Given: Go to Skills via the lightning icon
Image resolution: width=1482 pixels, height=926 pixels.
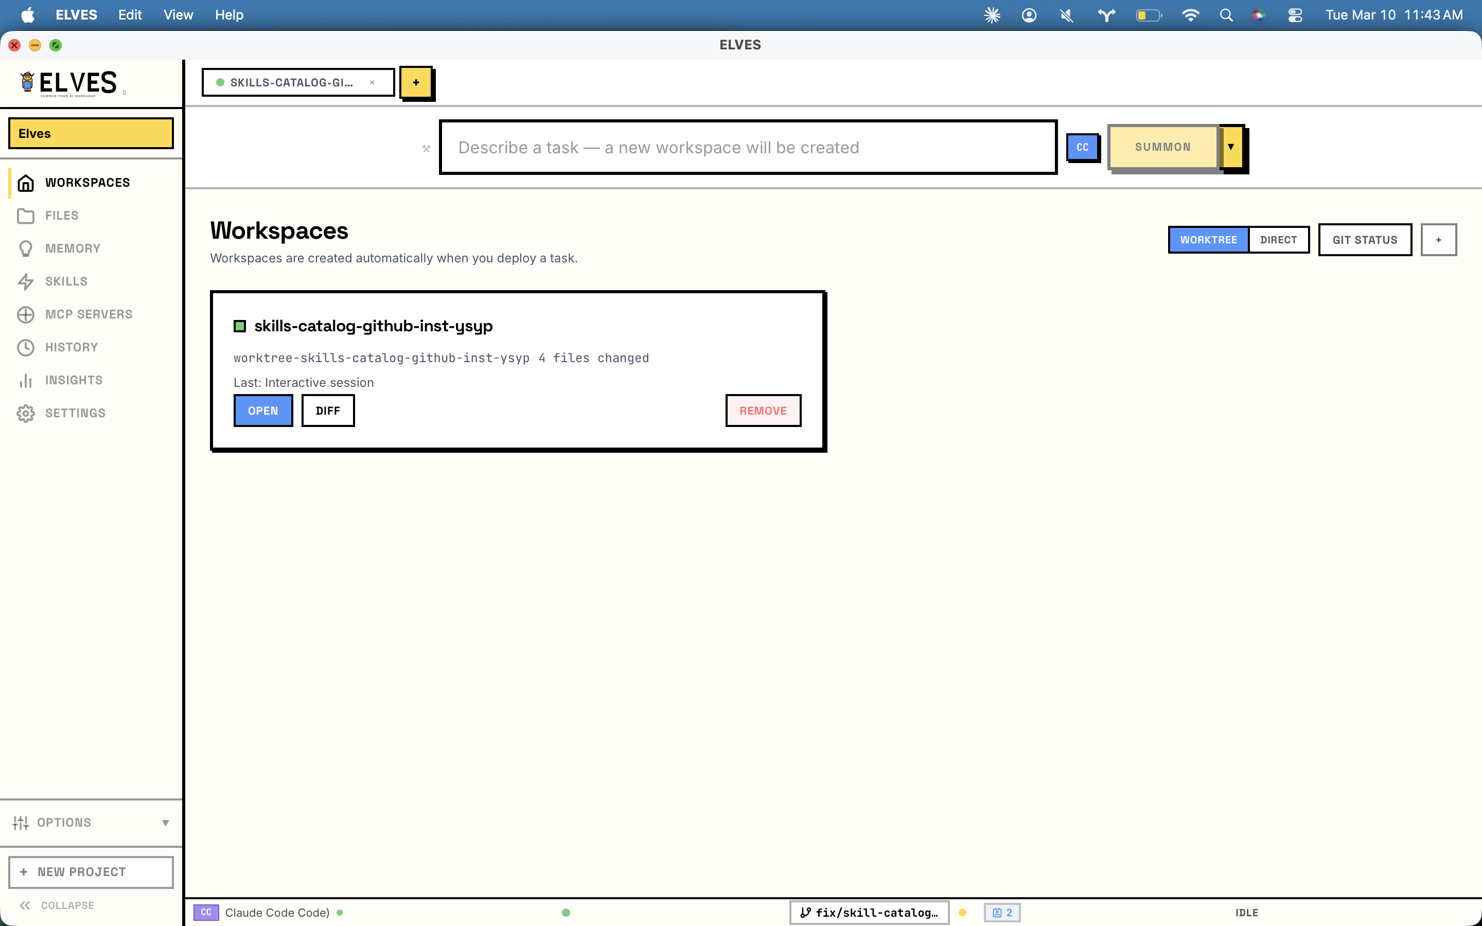Looking at the screenshot, I should tap(25, 282).
